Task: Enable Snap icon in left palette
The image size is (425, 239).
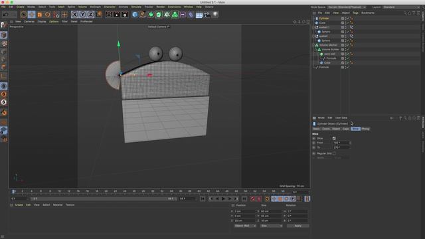Action: coord(4,112)
